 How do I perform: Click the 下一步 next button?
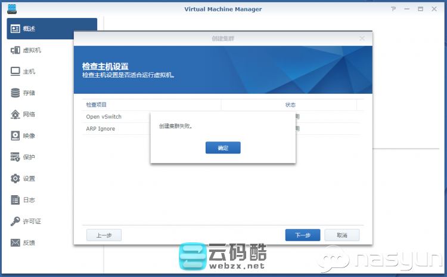(303, 235)
